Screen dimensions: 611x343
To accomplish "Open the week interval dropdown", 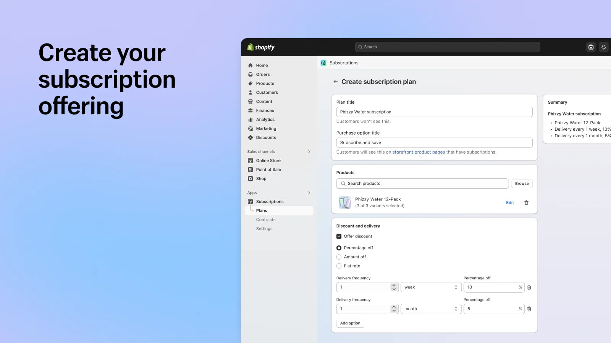I will click(431, 287).
